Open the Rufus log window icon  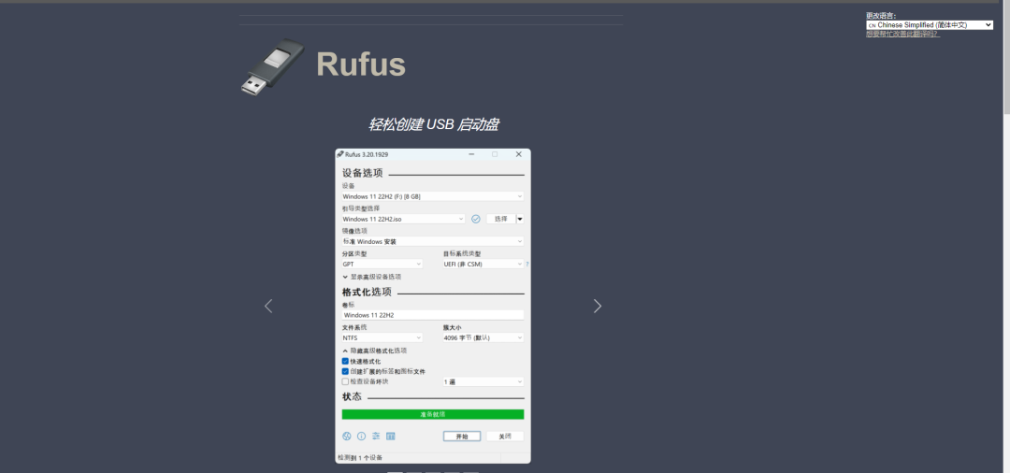coord(390,437)
